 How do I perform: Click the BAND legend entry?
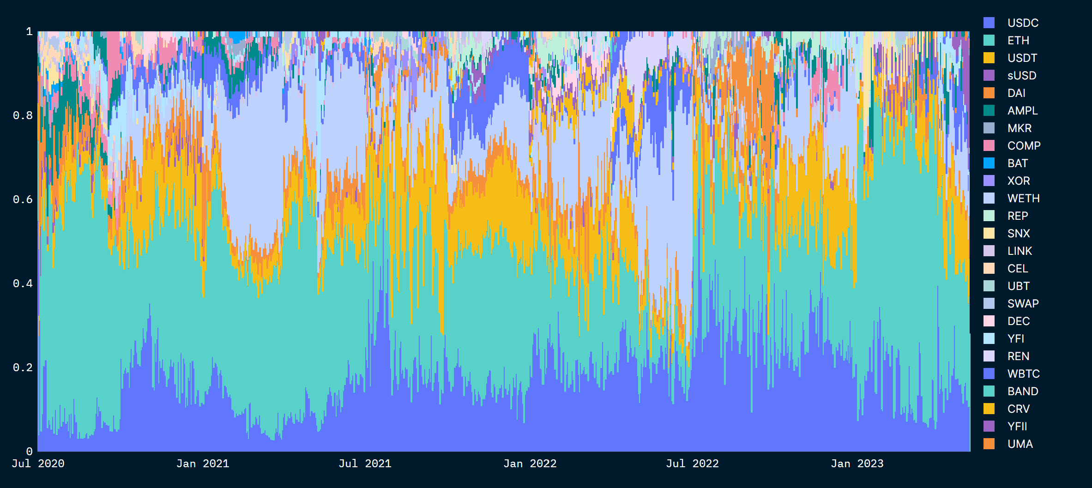pyautogui.click(x=1022, y=391)
